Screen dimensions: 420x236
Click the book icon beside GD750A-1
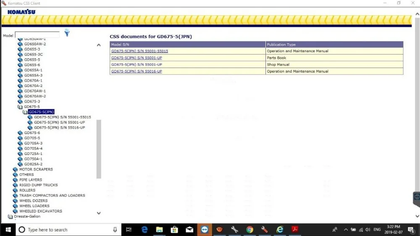(20, 159)
